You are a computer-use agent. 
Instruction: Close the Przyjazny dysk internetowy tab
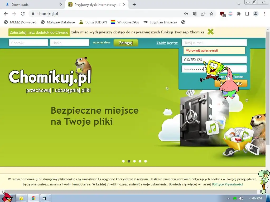[124, 5]
